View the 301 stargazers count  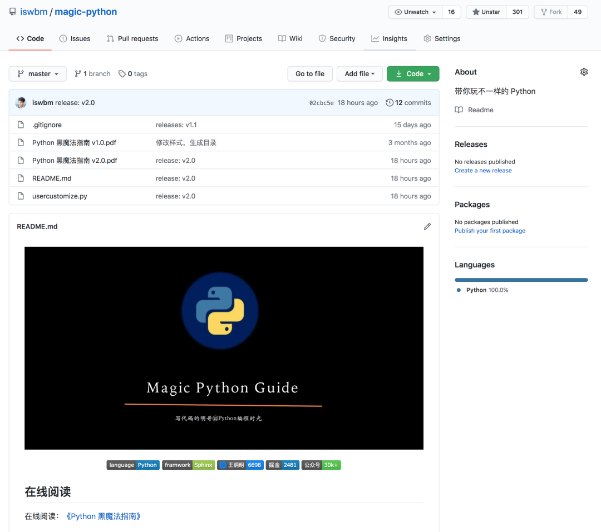tap(518, 12)
